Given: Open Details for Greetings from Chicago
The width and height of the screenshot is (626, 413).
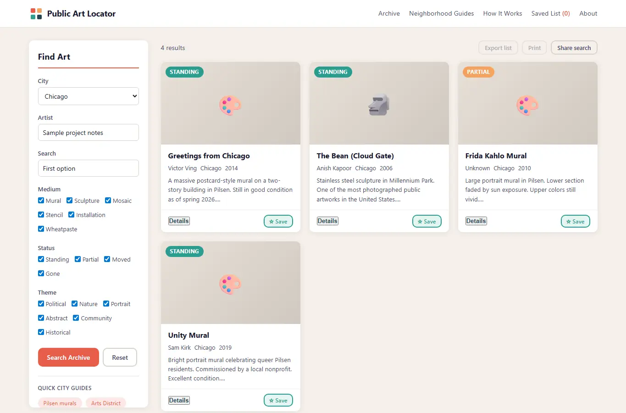Looking at the screenshot, I should [x=179, y=221].
